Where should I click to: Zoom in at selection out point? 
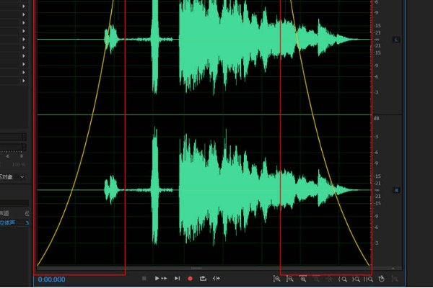coord(356,278)
